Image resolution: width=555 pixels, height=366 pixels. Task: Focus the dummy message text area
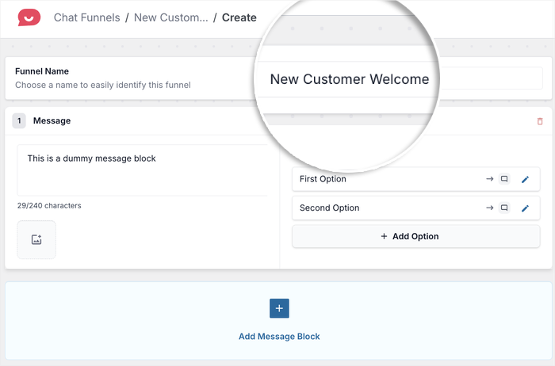[x=143, y=169]
